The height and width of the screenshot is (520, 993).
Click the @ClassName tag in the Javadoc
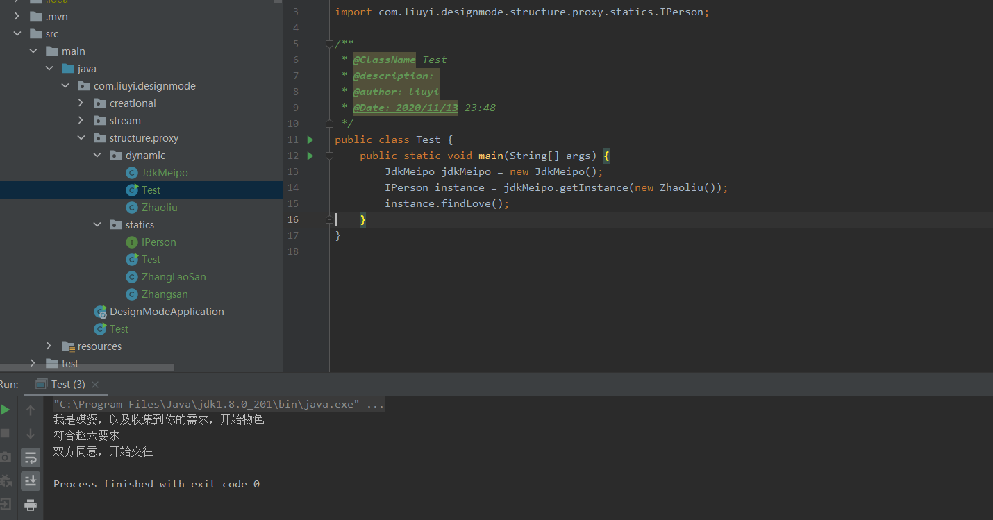pos(384,60)
